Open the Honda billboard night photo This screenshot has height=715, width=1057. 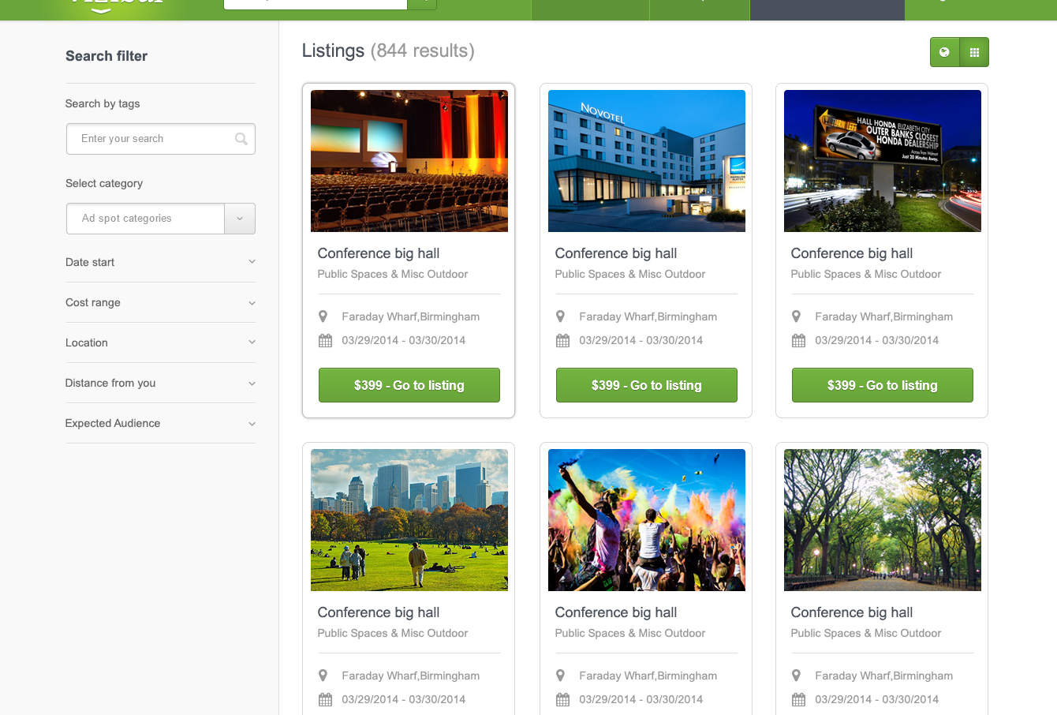pyautogui.click(x=883, y=161)
